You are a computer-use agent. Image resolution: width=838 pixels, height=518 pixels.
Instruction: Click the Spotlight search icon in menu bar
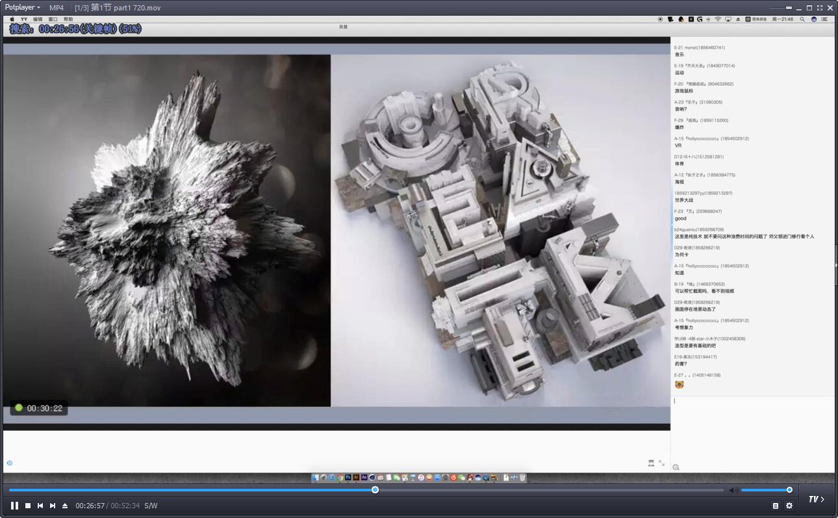click(x=802, y=19)
